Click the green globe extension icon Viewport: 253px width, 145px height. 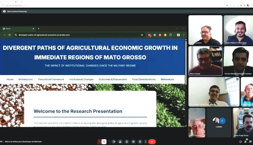155,35
